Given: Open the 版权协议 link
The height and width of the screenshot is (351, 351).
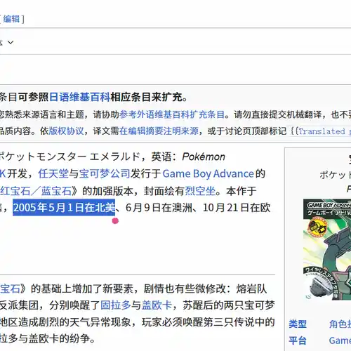Looking at the screenshot, I should (x=66, y=131).
